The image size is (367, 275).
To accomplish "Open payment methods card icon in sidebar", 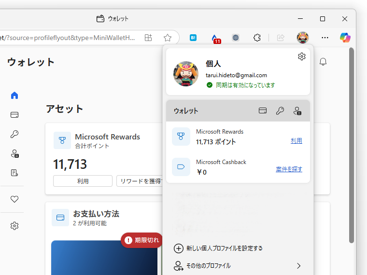I will tap(14, 115).
